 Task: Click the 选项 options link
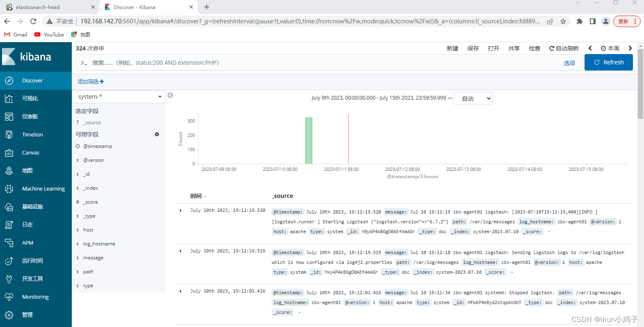tap(569, 63)
